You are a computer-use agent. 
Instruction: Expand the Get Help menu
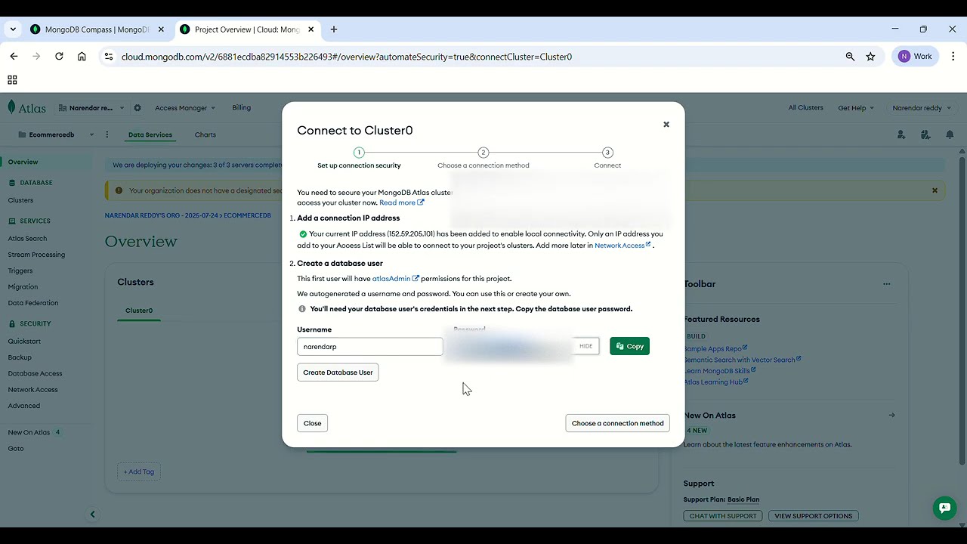[x=856, y=108]
